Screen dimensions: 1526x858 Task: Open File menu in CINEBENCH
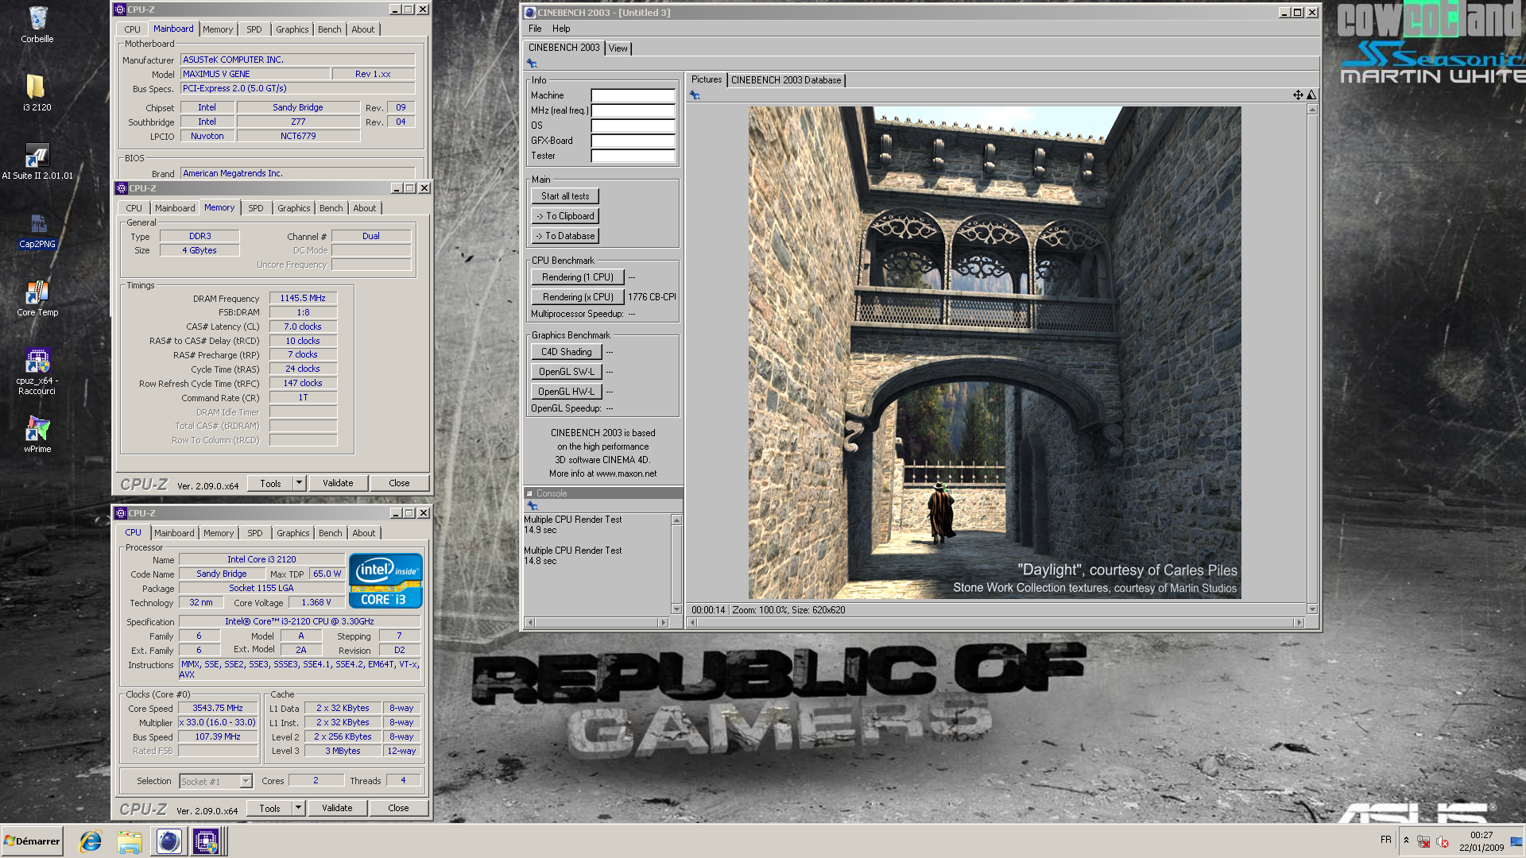(535, 29)
